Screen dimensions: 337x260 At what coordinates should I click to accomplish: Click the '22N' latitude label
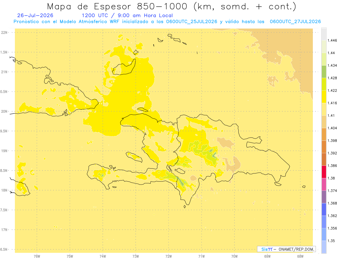[x=4, y=33]
